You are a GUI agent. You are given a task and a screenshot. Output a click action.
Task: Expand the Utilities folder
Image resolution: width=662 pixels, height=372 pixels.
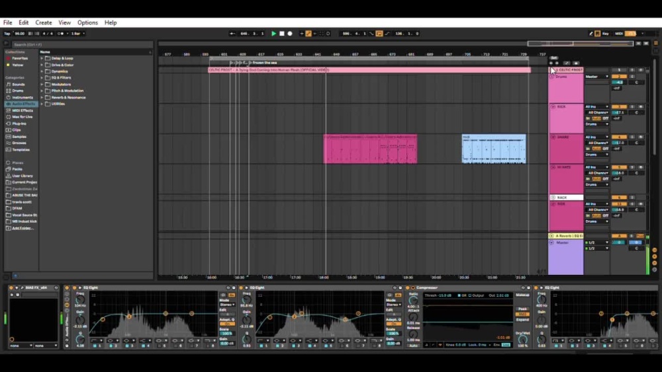42,104
